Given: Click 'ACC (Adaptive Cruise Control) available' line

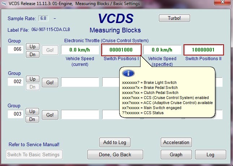Looking at the screenshot, I should tap(168, 103).
